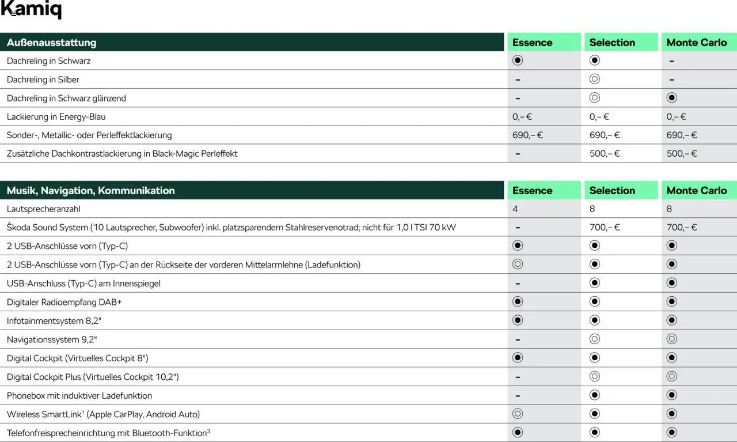Click Selection column header in Außenausstattung table
Screen dimensions: 737x442
(612, 43)
